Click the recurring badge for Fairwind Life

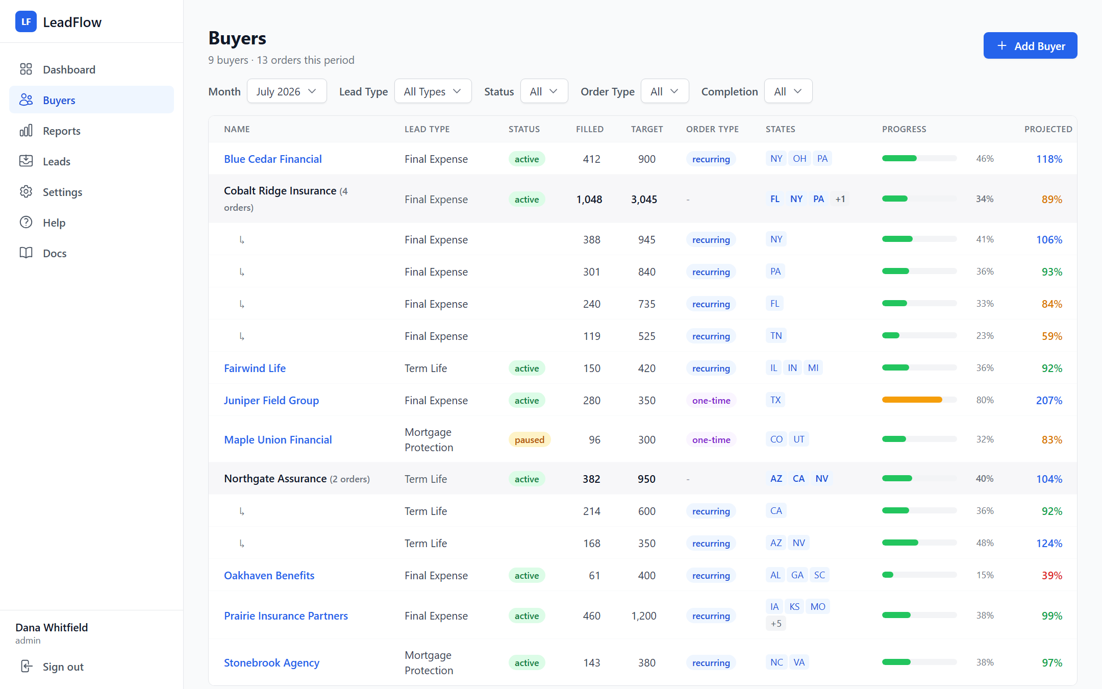click(x=711, y=368)
